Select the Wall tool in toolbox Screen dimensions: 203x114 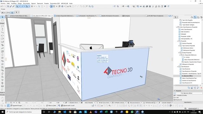[x=2, y=26]
